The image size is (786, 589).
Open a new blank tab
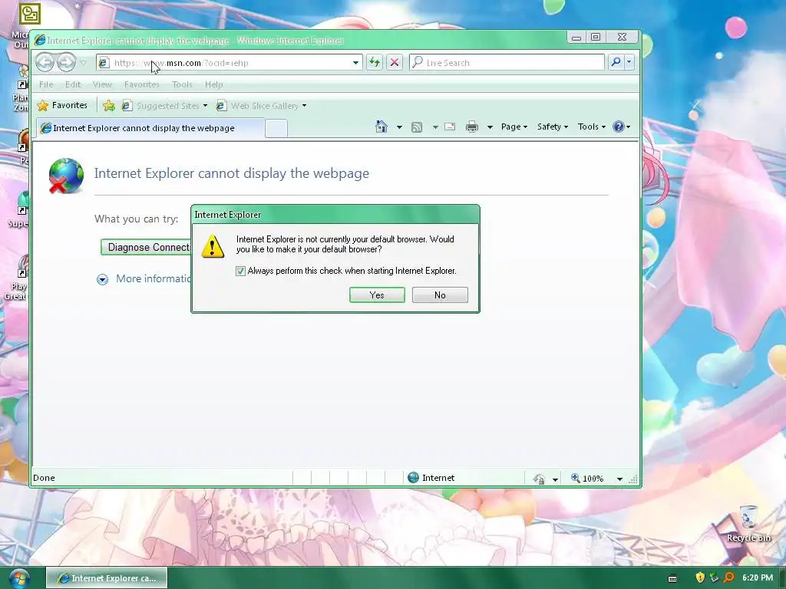click(x=276, y=129)
